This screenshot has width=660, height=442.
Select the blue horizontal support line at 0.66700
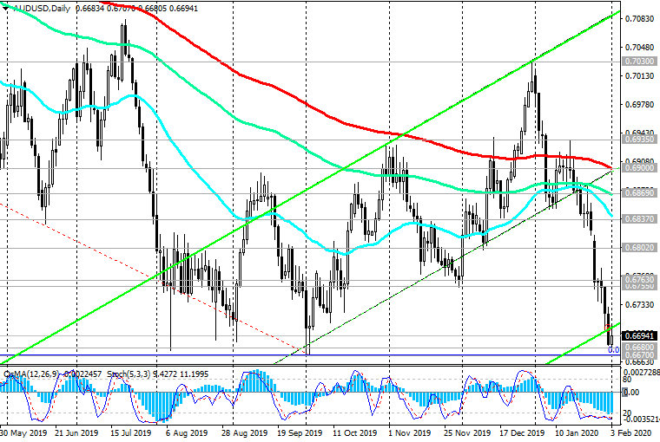click(309, 354)
